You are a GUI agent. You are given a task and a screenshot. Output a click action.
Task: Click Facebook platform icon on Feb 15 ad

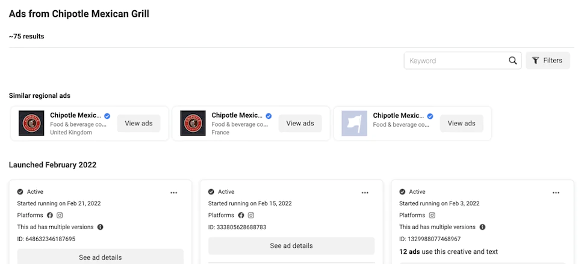(241, 215)
